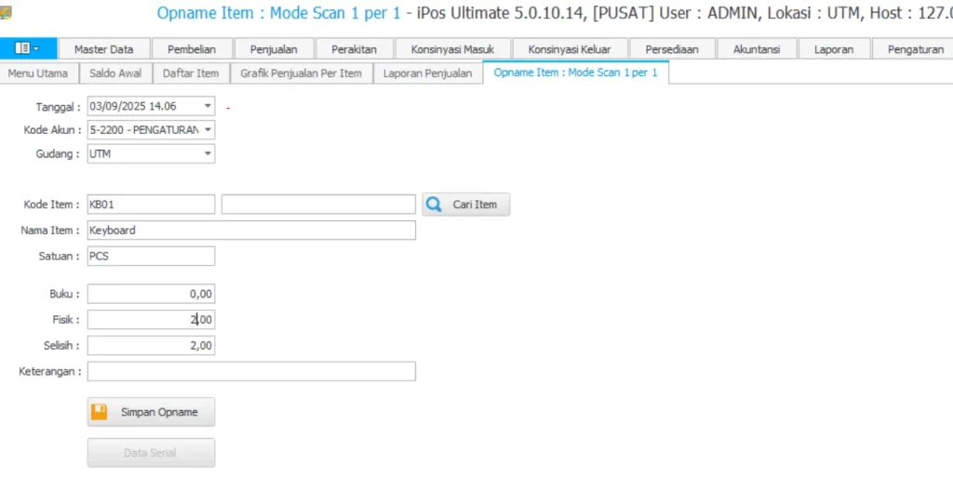Image resolution: width=953 pixels, height=477 pixels.
Task: Open the Master Data menu
Action: click(x=103, y=49)
